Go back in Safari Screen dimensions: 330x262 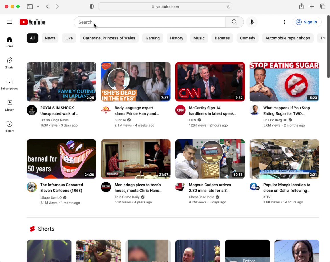[47, 7]
